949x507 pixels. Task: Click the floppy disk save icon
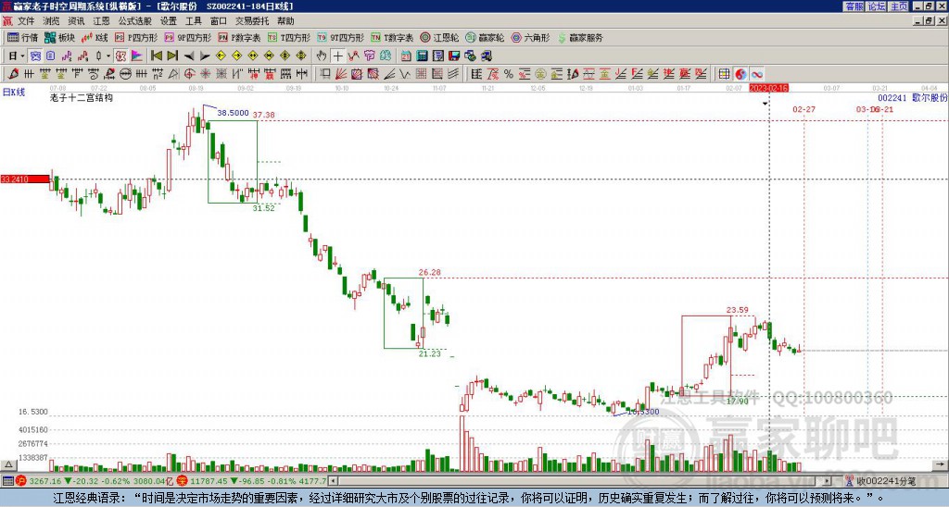pyautogui.click(x=454, y=56)
